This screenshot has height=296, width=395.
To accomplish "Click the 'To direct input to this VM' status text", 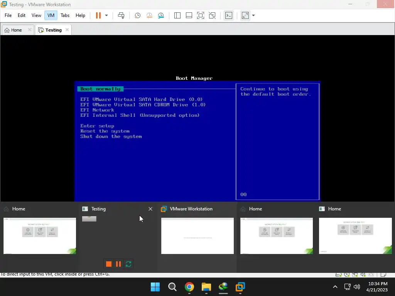I will [55, 274].
